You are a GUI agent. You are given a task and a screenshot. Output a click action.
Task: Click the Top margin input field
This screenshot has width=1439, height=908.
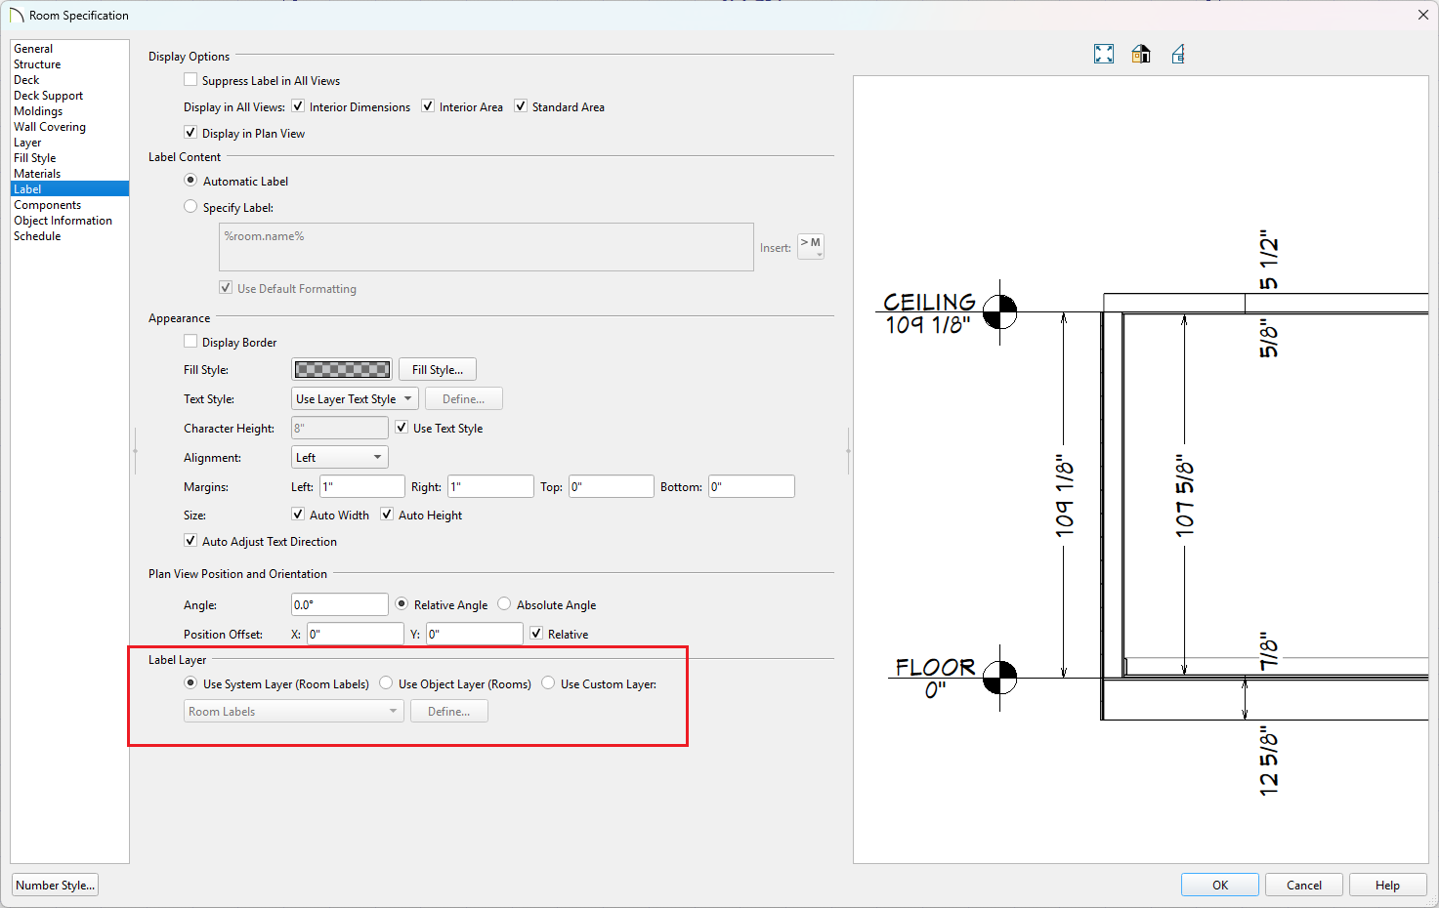(x=612, y=486)
